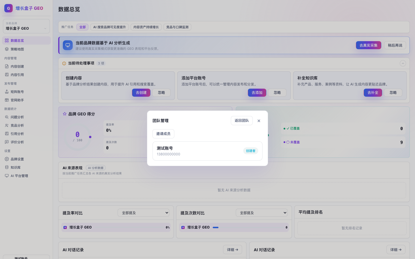Open the 提及次数对比 全部提及 dropdown
Image resolution: width=415 pixels, height=259 pixels.
(262, 213)
